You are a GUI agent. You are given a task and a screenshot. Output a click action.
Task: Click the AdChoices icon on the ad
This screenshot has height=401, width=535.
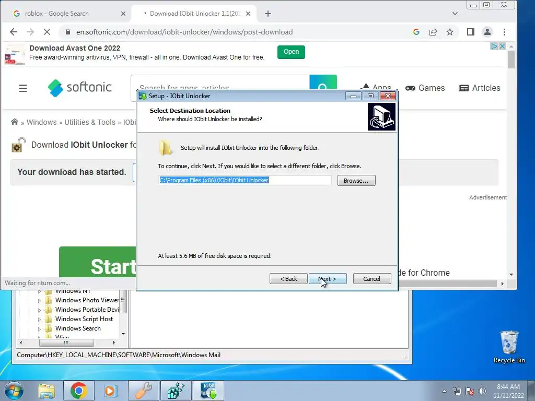click(494, 46)
